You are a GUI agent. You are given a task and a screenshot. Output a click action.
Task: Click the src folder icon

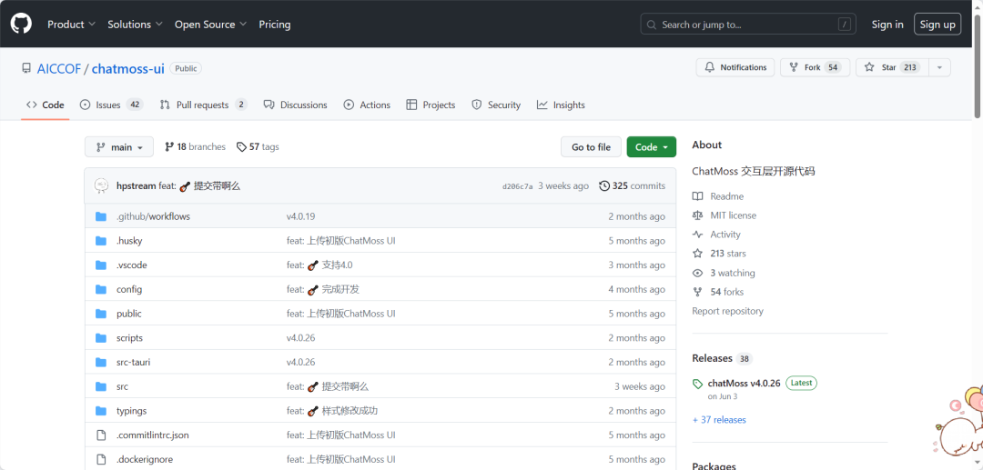tap(101, 386)
